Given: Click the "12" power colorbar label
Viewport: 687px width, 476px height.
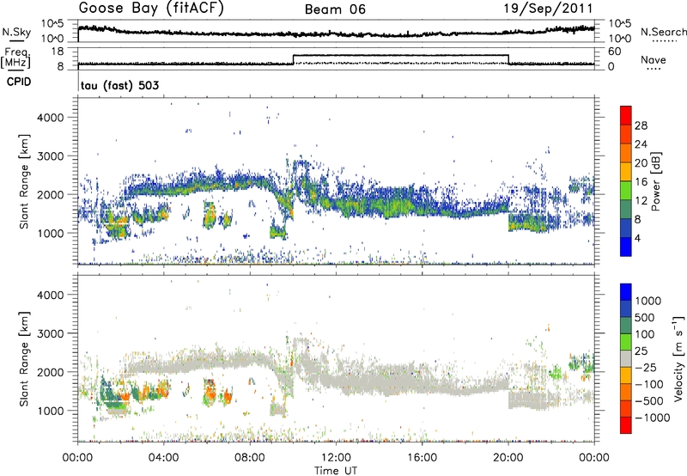Looking at the screenshot, I should [x=641, y=201].
